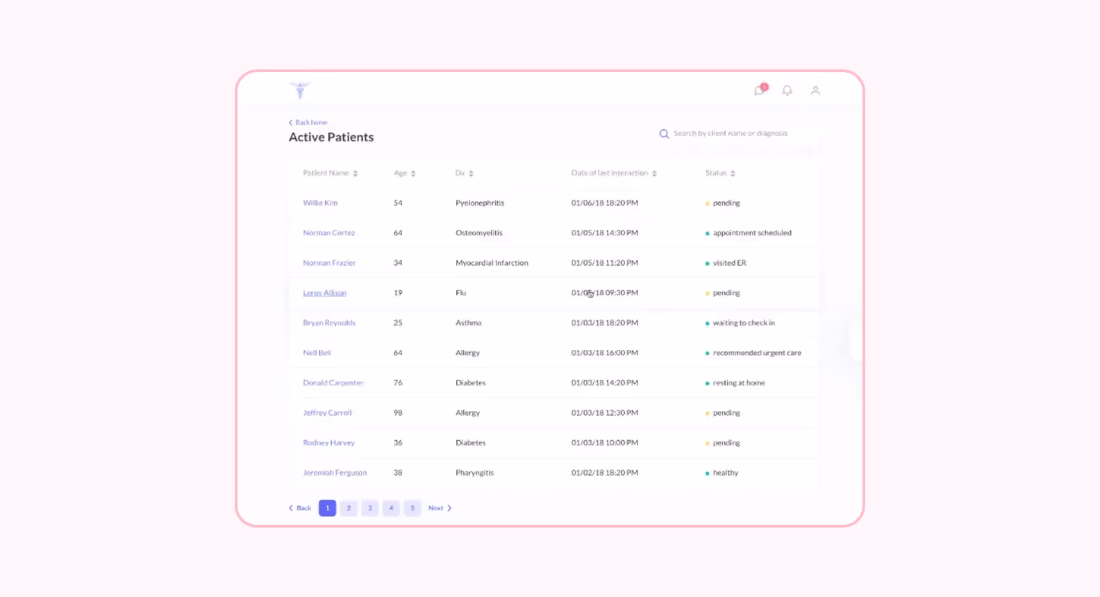Click date 01/03/18 14:20 PM
Image resolution: width=1100 pixels, height=597 pixels.
click(605, 382)
